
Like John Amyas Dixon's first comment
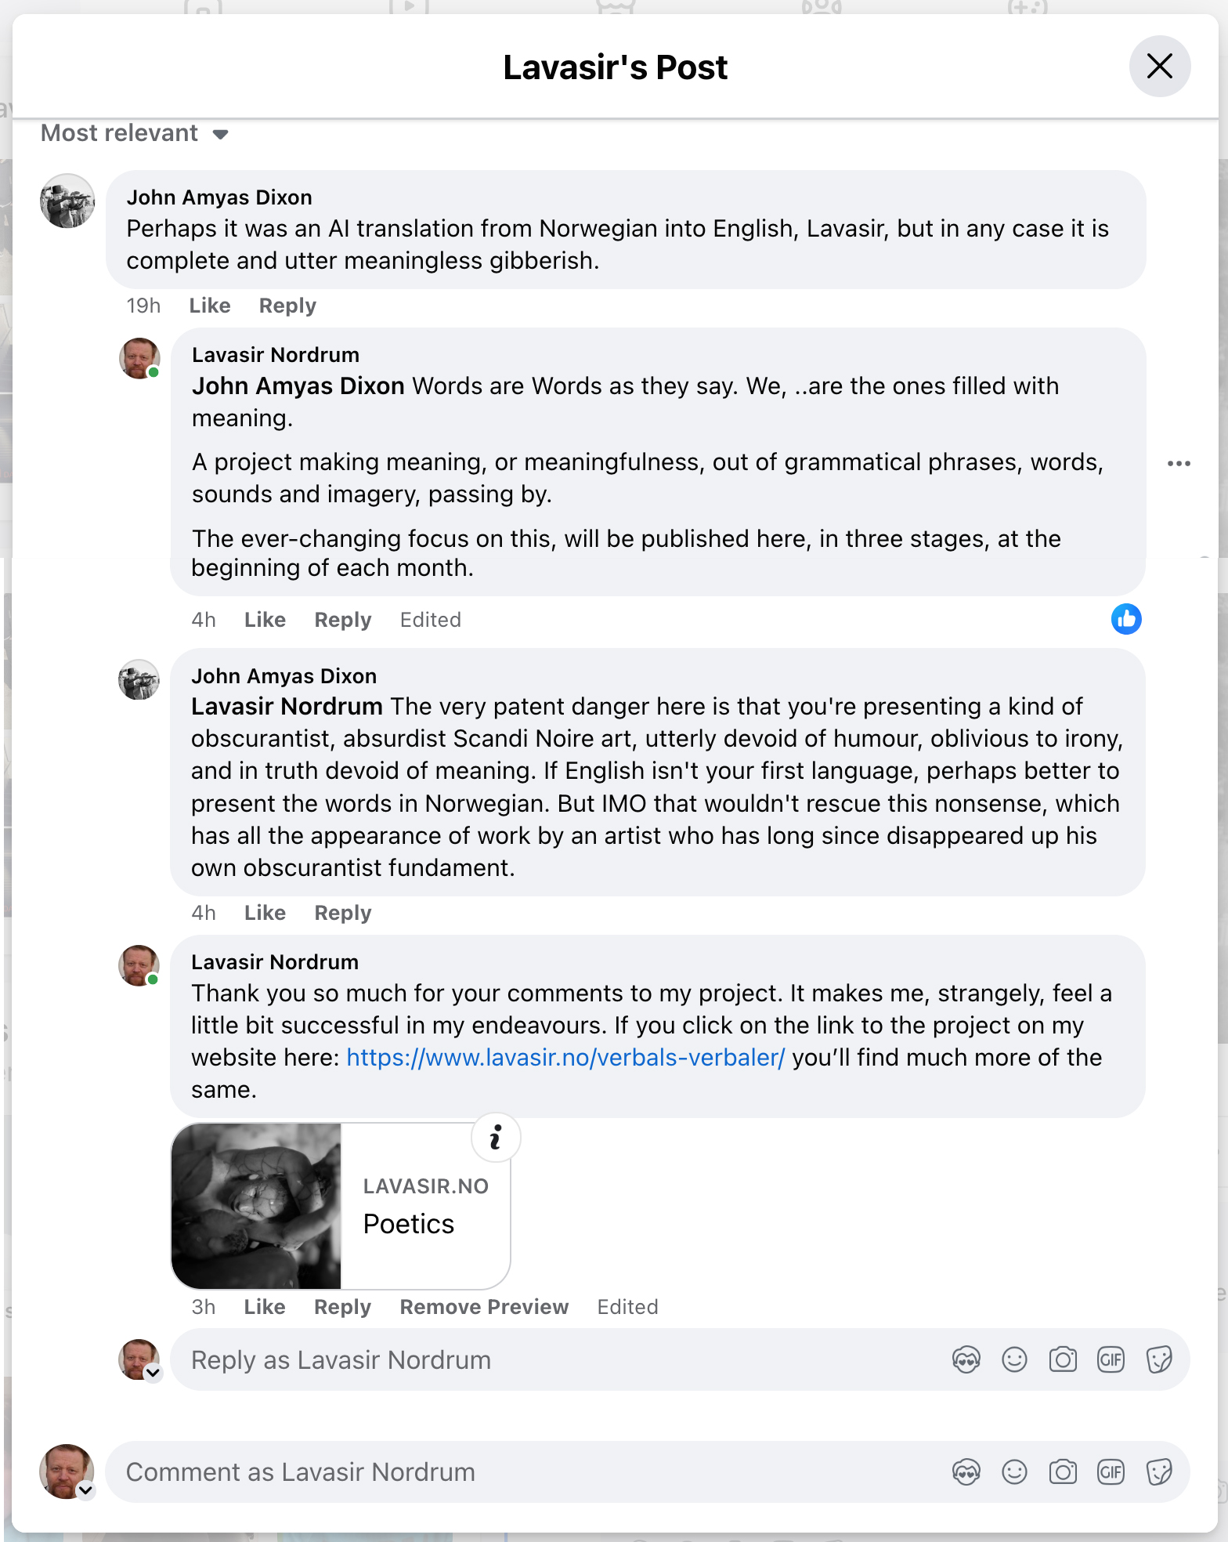tap(210, 306)
